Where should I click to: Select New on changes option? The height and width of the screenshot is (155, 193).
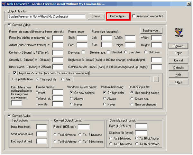pos(132,105)
